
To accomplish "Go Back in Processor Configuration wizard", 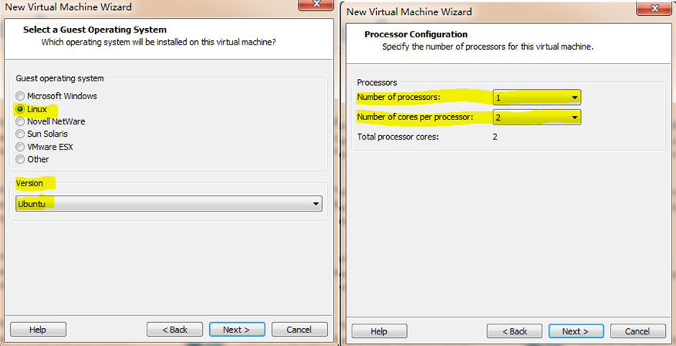I will [x=515, y=332].
